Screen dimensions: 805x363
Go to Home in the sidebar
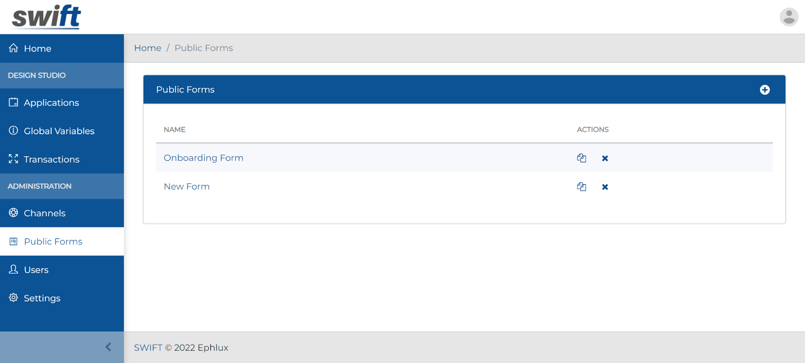[x=37, y=49]
